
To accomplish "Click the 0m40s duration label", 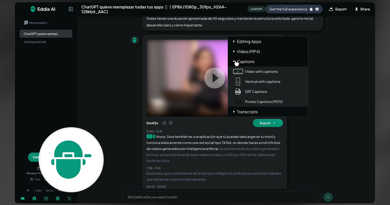I will 152,123.
